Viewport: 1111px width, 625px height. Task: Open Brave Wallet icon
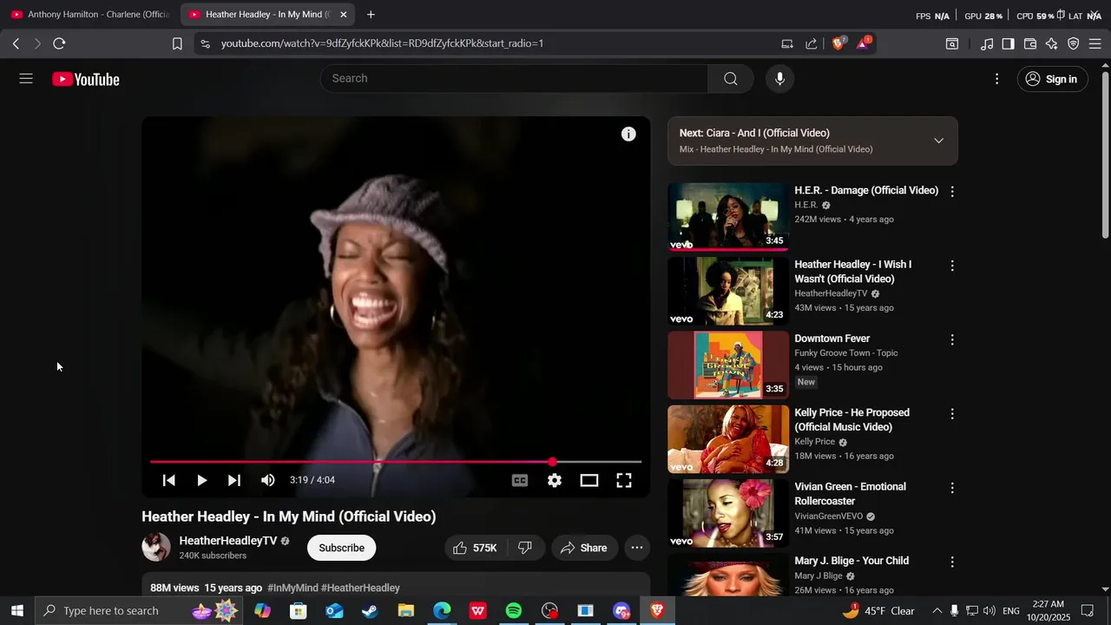coord(1030,43)
